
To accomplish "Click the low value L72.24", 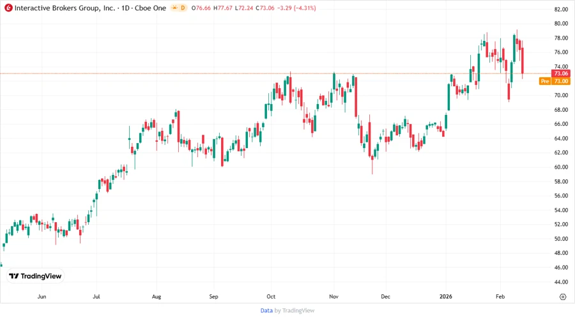I will click(x=244, y=8).
